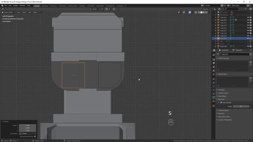Disable Cube.016 in renders with camera icon
Viewport: 253px width, 142px height.
pos(251,28)
